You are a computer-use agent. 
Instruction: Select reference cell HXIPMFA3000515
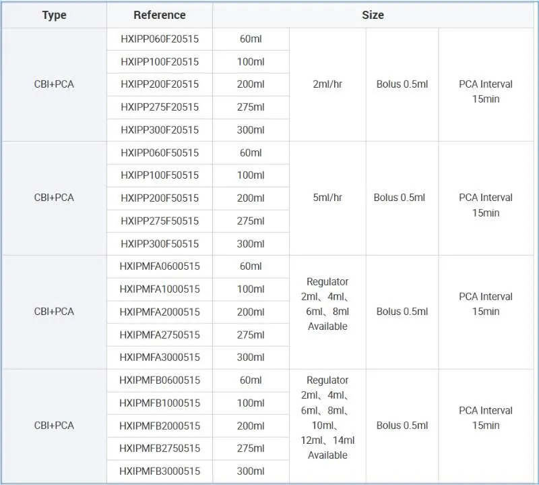pyautogui.click(x=160, y=358)
